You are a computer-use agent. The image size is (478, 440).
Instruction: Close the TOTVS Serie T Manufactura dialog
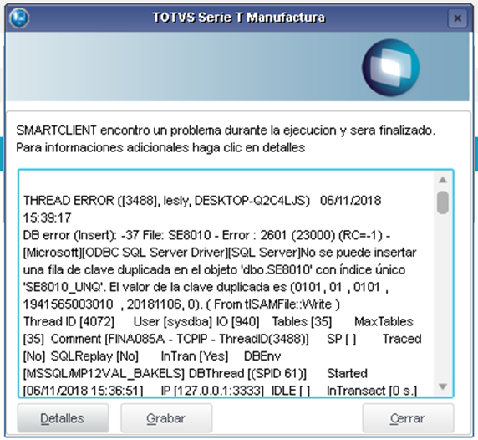457,18
